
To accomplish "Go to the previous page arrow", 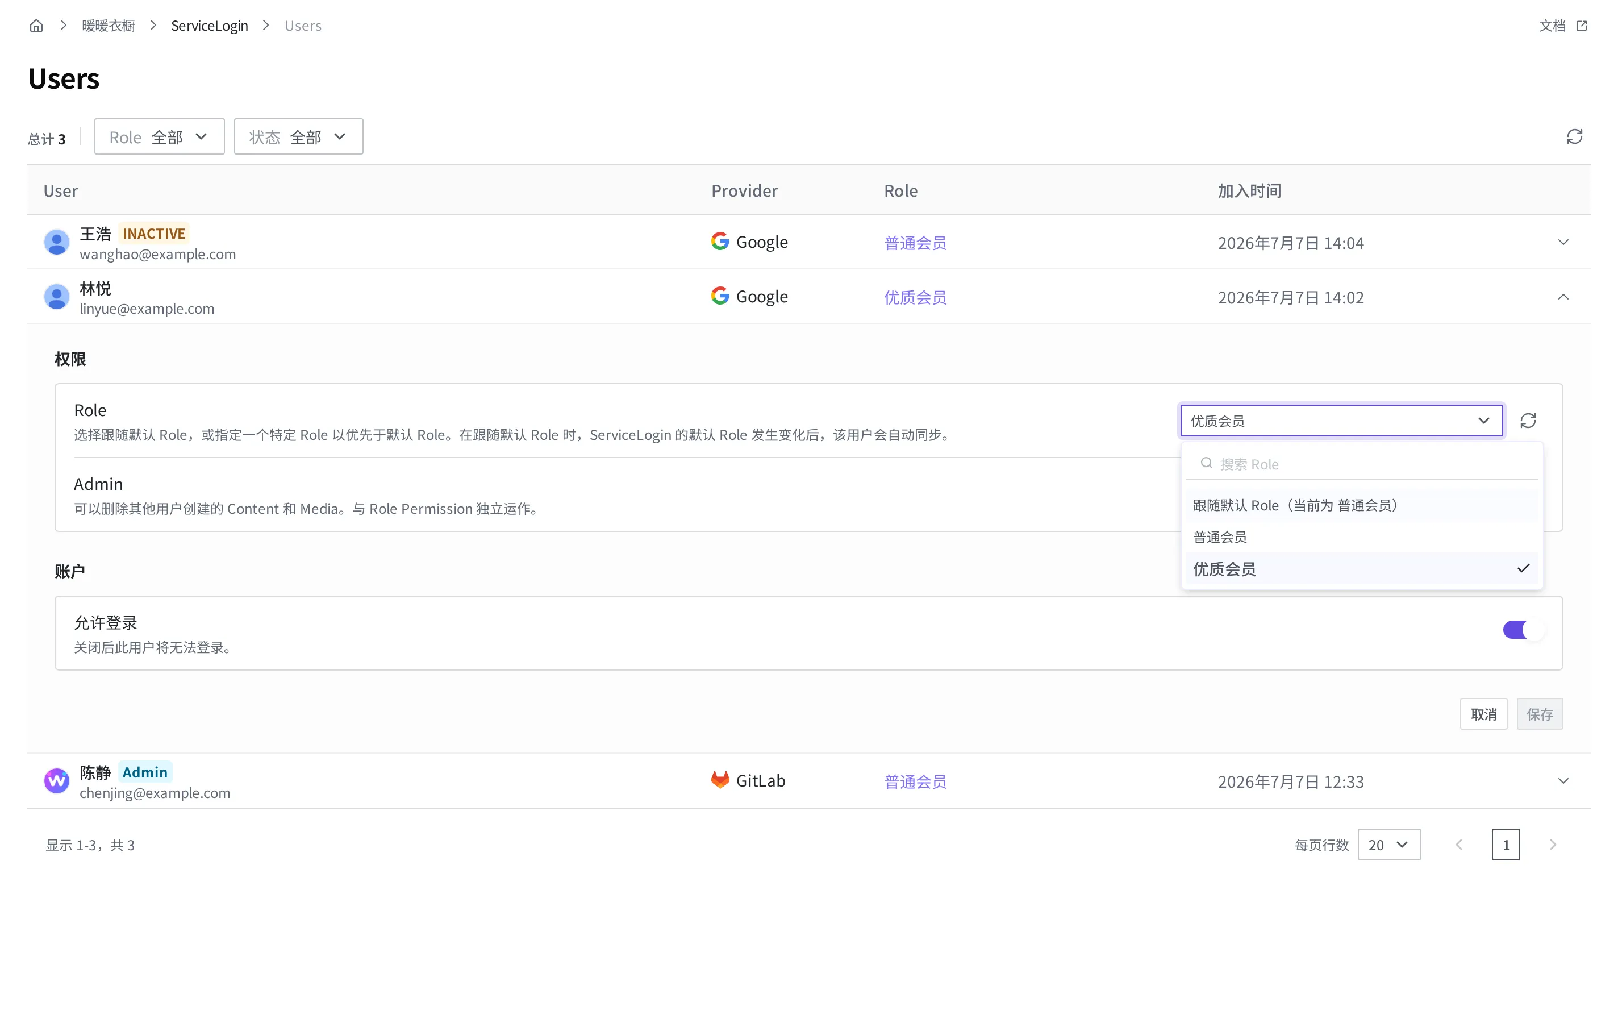I will click(x=1459, y=844).
